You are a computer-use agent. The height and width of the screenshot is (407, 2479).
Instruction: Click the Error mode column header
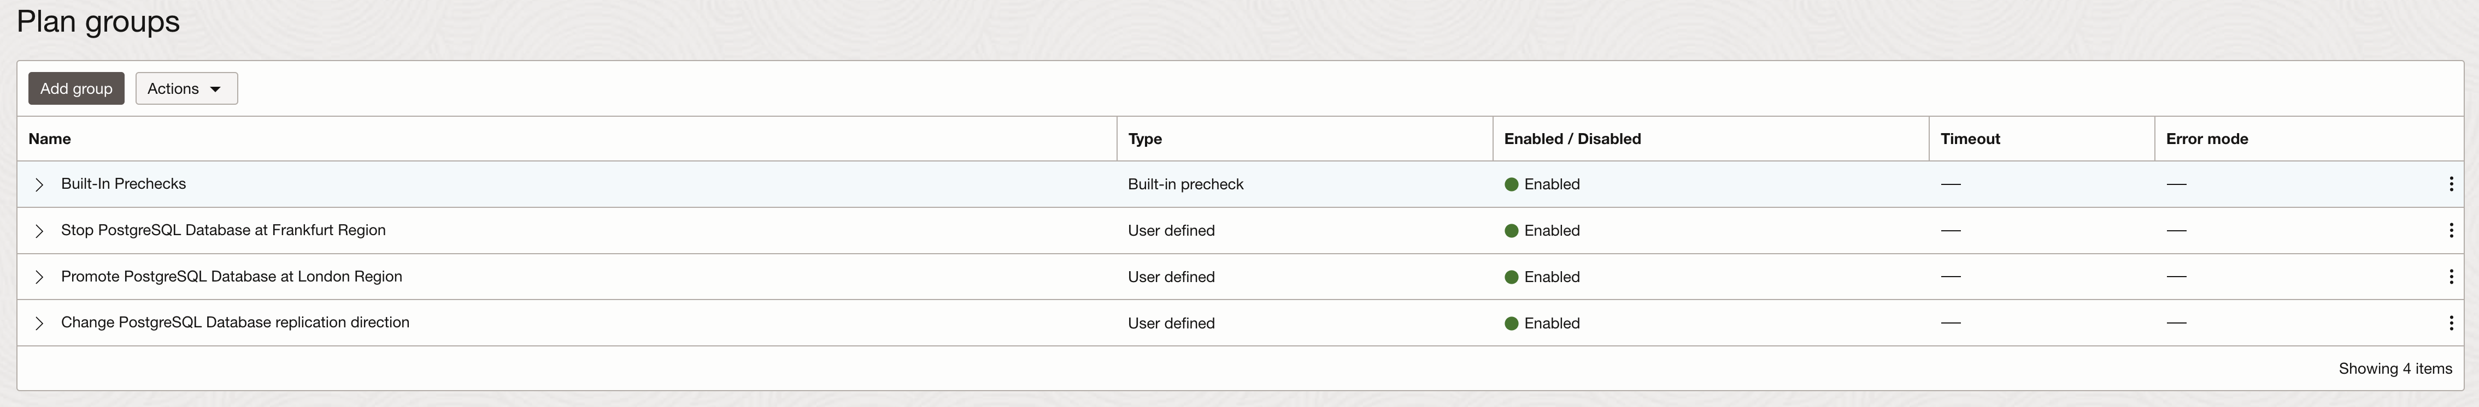(x=2207, y=139)
